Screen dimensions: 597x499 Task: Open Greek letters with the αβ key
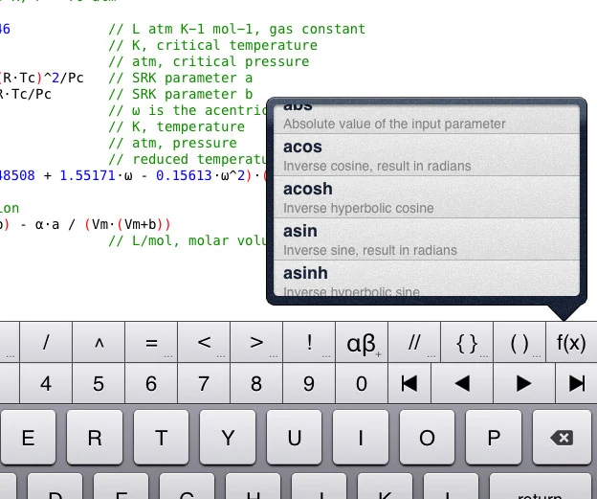point(362,342)
